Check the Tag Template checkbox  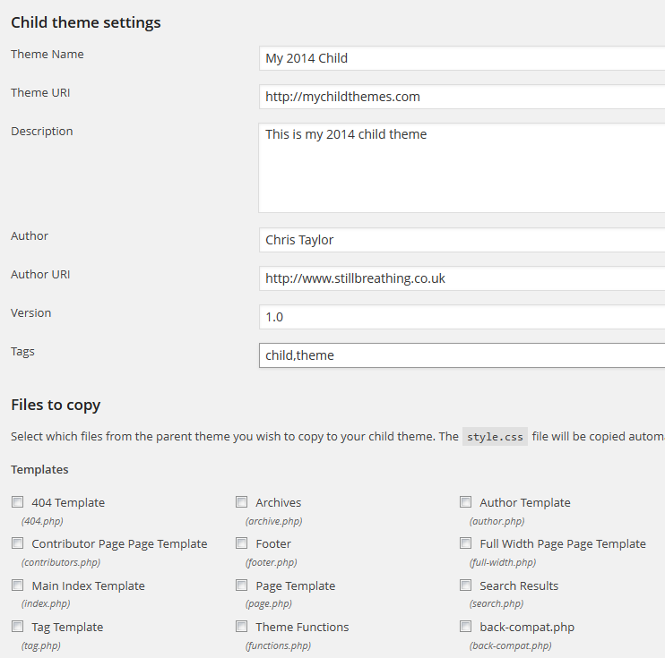point(17,627)
